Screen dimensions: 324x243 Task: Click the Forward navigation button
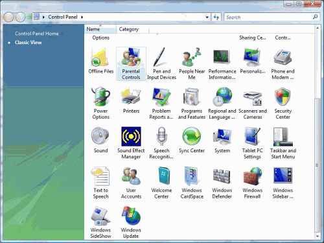21,17
